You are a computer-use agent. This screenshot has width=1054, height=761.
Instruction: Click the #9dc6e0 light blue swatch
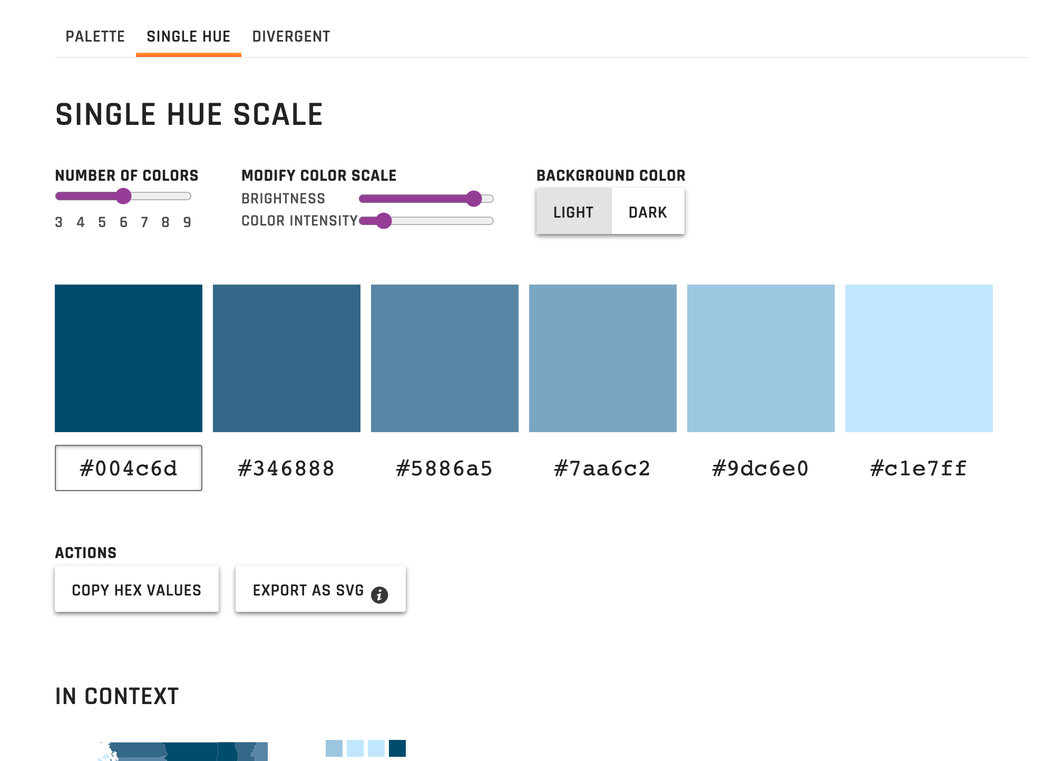[x=761, y=358]
